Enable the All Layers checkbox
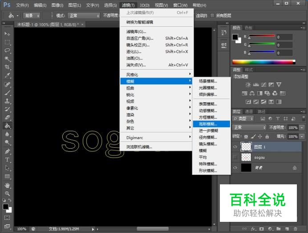308x233 pixels. [212, 16]
